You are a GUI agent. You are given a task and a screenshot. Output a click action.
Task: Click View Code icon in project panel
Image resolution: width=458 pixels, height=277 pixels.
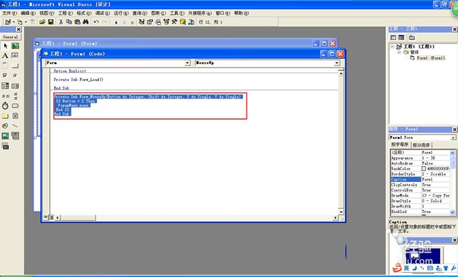[x=393, y=37]
